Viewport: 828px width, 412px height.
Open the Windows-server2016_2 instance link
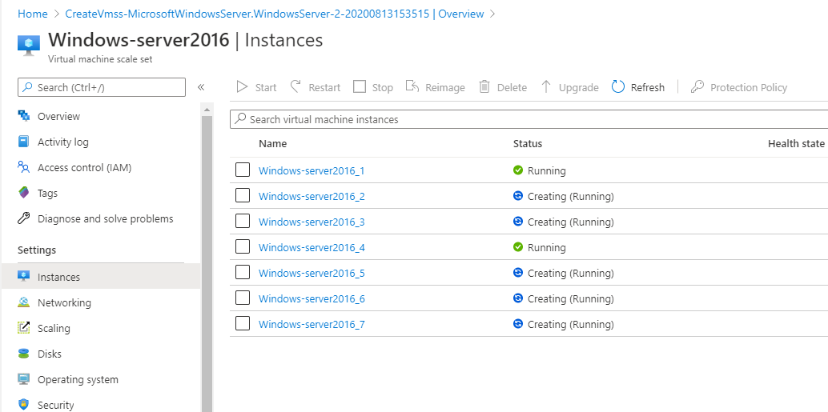[312, 196]
